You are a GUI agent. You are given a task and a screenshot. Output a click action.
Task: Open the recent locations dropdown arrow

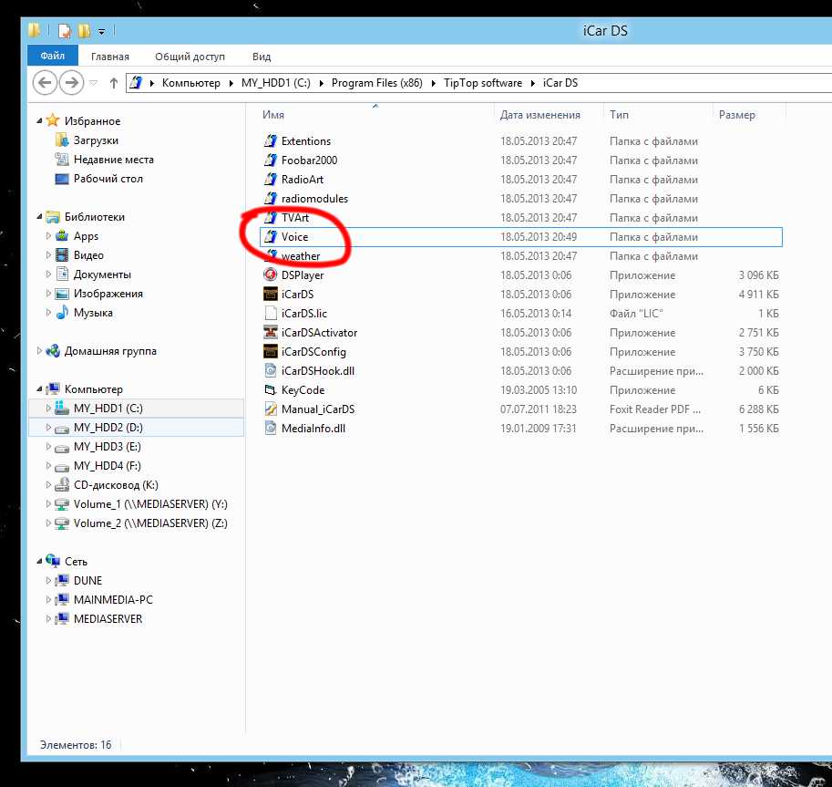(94, 83)
